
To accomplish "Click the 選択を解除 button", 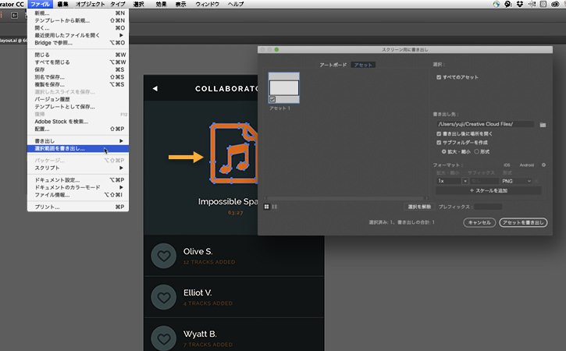I will (419, 207).
